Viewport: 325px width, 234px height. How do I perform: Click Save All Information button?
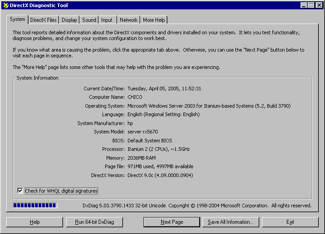click(x=231, y=222)
